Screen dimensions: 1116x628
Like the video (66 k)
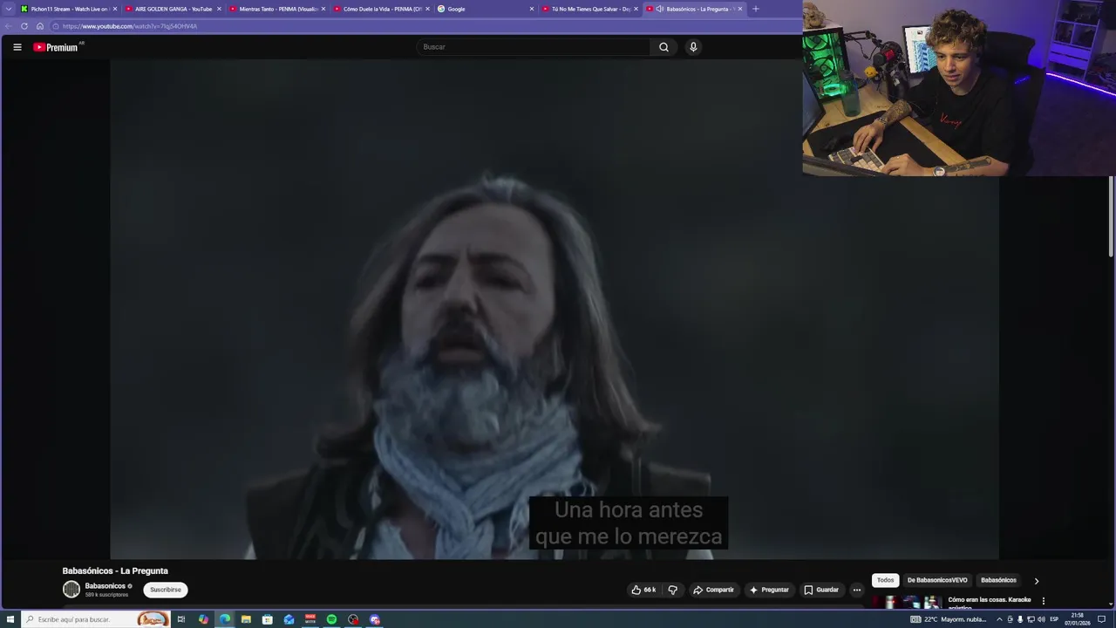pos(643,590)
